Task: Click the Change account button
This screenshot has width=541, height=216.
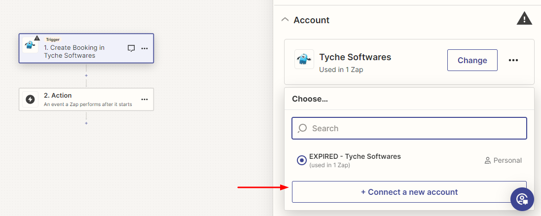Action: tap(472, 60)
